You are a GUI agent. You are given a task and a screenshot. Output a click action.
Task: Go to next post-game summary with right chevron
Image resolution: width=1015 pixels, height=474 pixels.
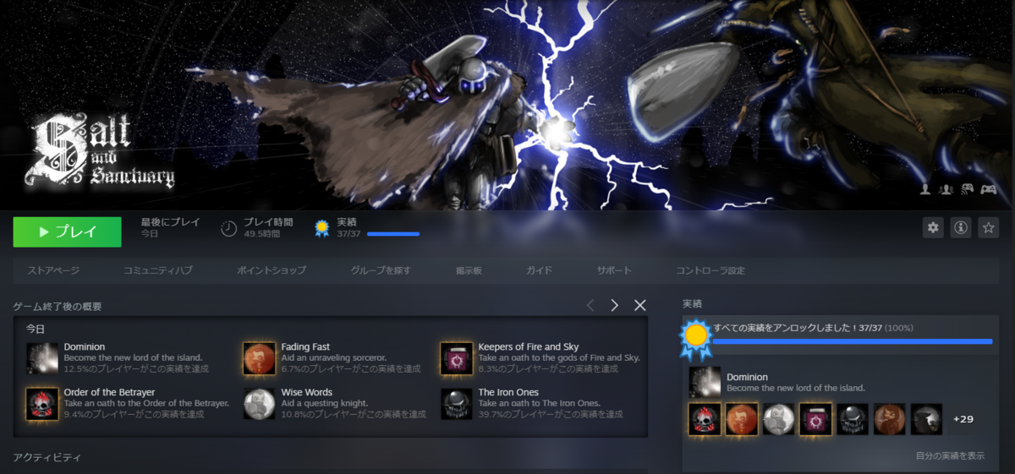click(x=615, y=305)
